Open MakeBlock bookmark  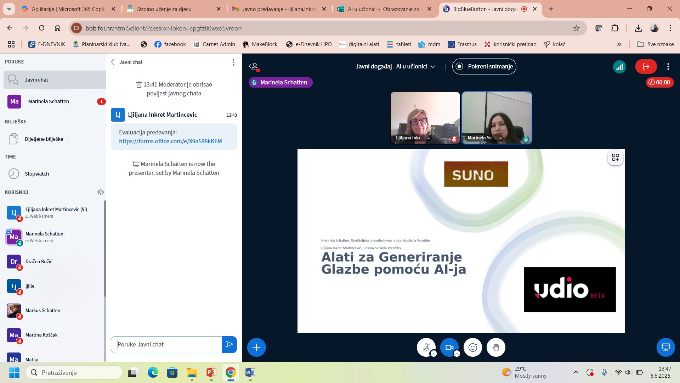(260, 44)
